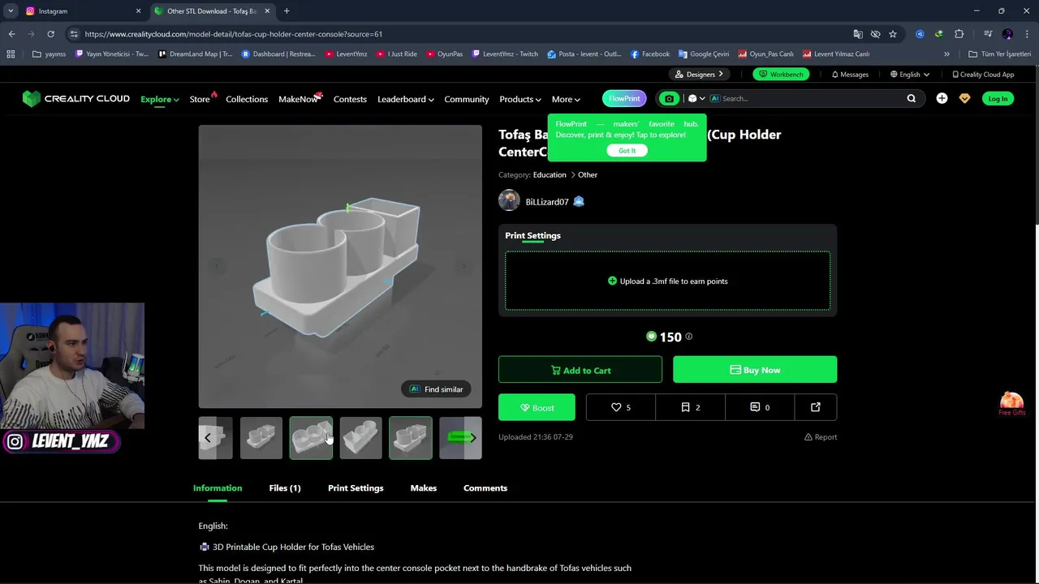The width and height of the screenshot is (1039, 584).
Task: Select the third cup holder thumbnail
Action: (x=360, y=438)
